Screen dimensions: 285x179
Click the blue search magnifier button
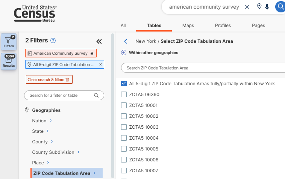pos(280,7)
